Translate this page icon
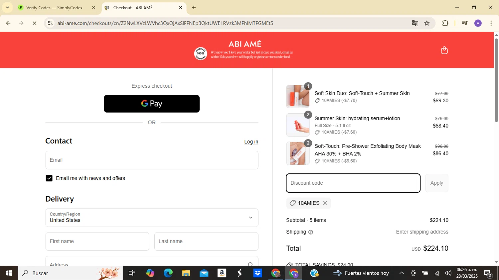499x280 pixels. pyautogui.click(x=415, y=23)
